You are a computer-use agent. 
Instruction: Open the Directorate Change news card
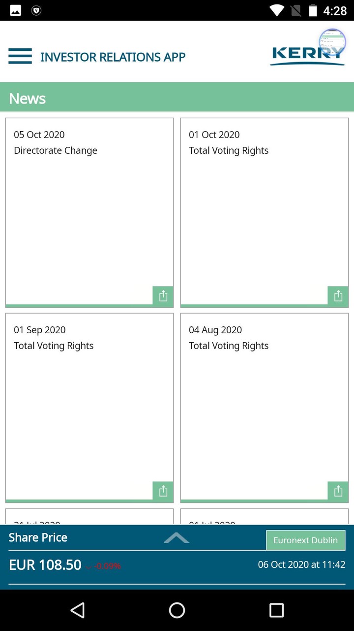89,207
